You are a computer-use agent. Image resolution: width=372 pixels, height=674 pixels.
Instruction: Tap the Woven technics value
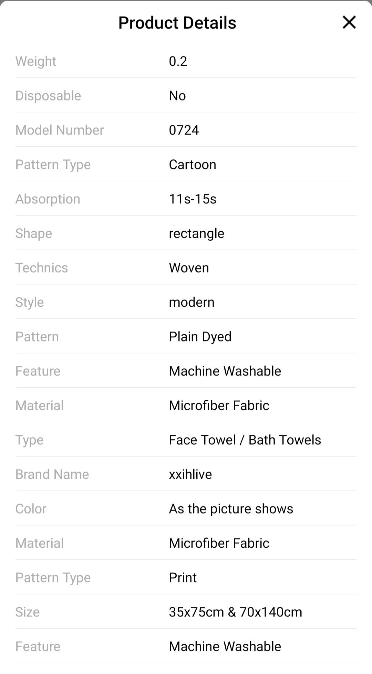[x=189, y=268]
